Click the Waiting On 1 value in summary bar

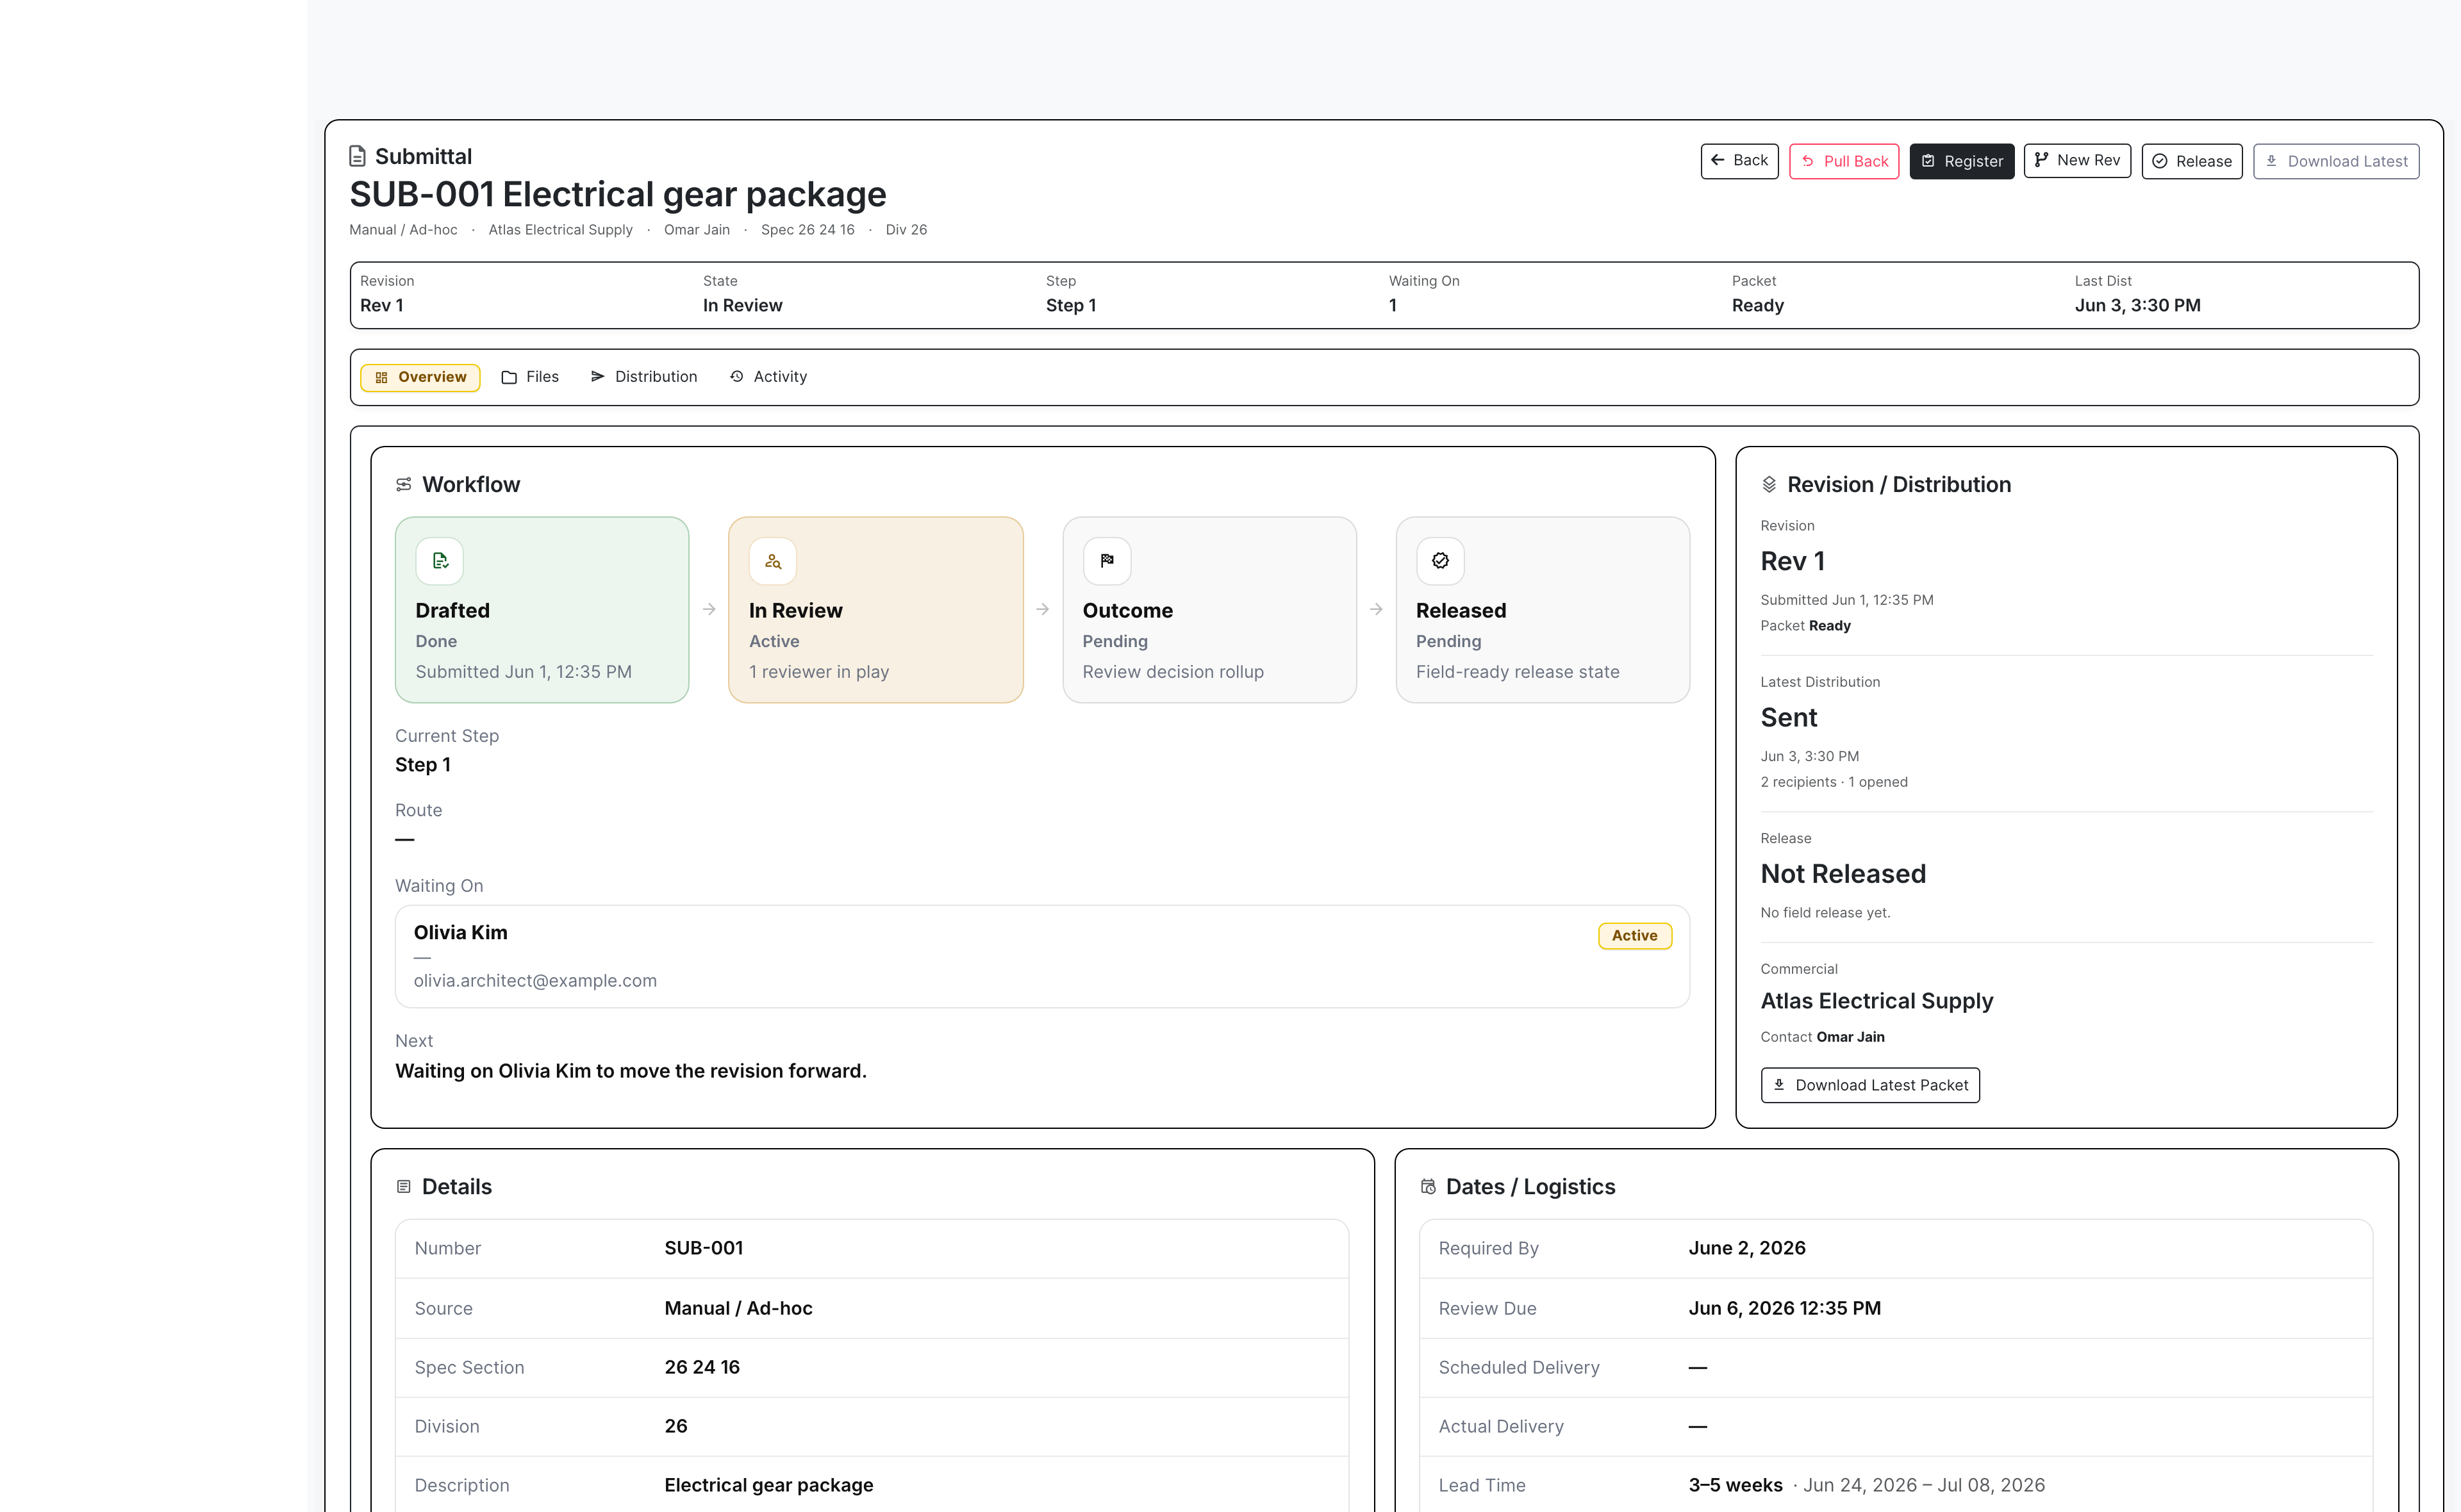(x=1392, y=305)
